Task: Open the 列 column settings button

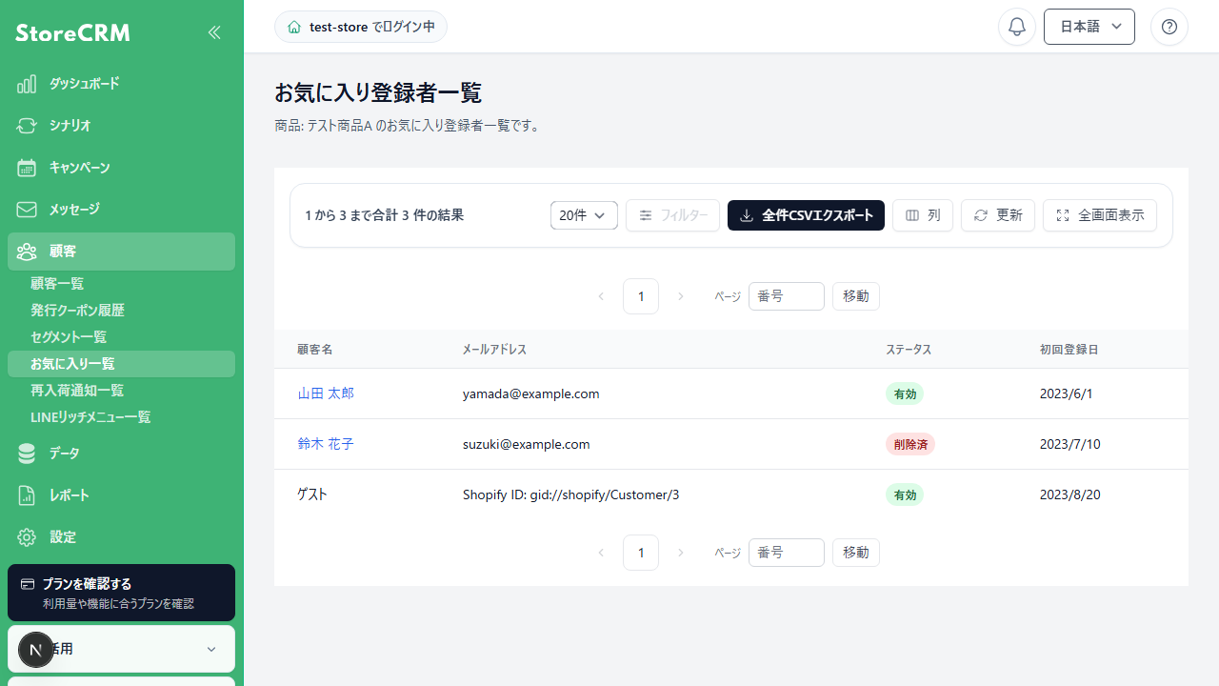Action: click(x=923, y=215)
